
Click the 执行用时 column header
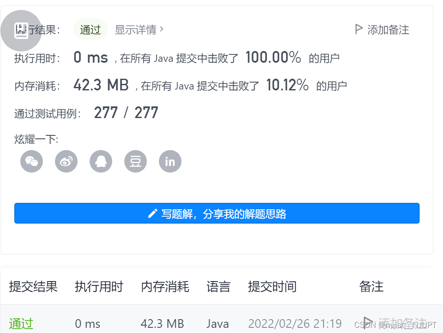pos(99,286)
